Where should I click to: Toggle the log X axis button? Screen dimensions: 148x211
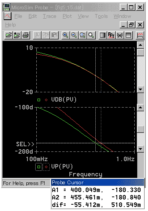pyautogui.click(x=103, y=35)
